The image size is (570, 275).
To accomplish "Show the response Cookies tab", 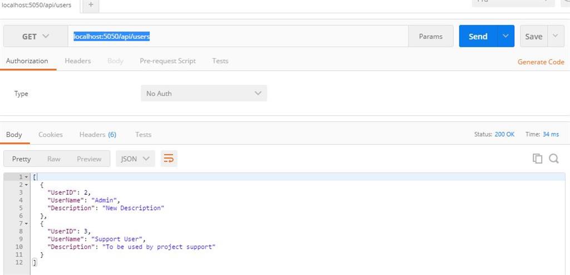I will 50,134.
